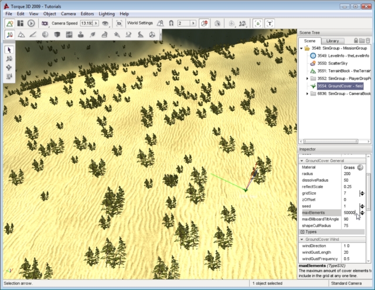The image size is (375, 290).
Task: Click the camera icon beside Camera Speed
Action: click(45, 23)
